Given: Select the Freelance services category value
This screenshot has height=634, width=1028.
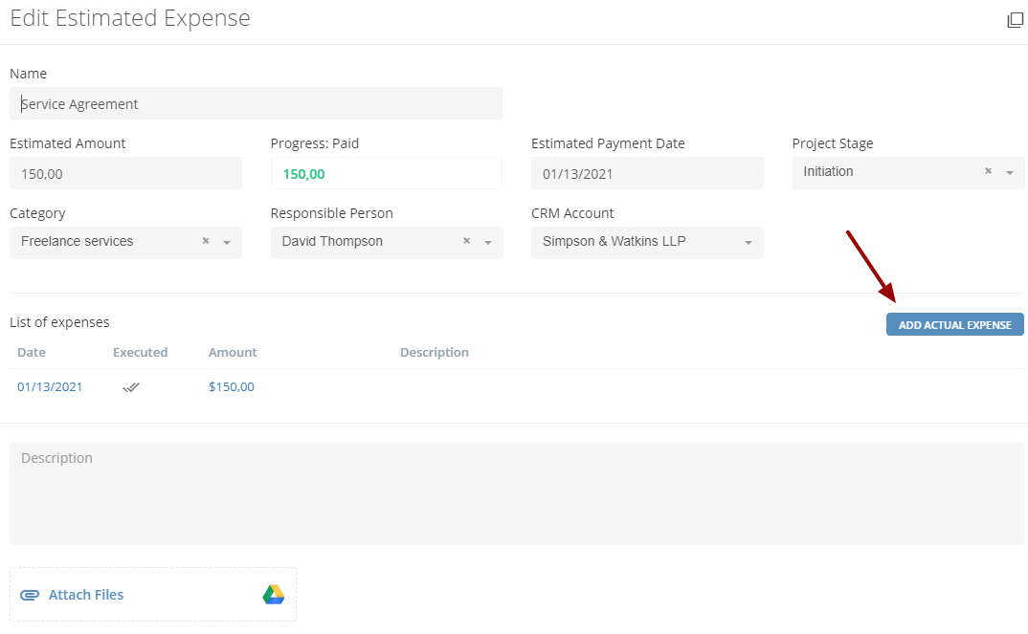Looking at the screenshot, I should (x=78, y=241).
